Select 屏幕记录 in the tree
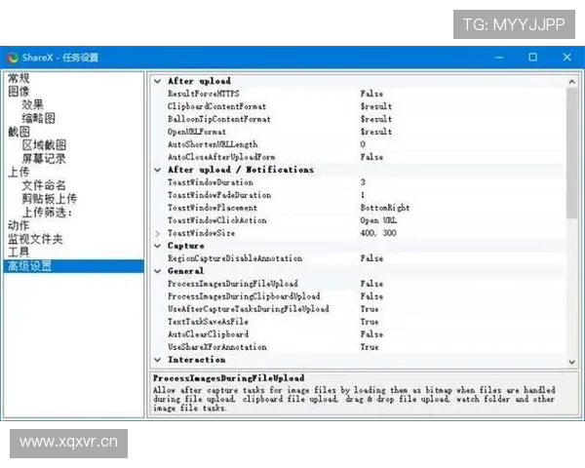585x468 pixels. point(44,159)
